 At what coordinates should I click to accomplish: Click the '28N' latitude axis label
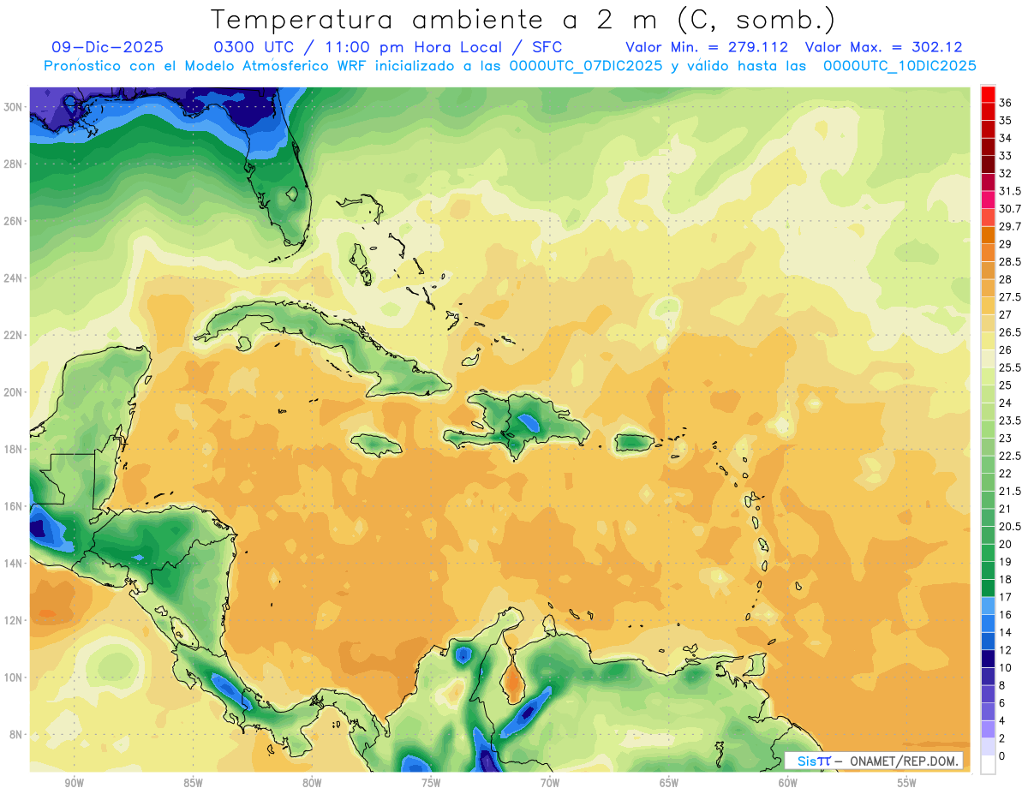tap(14, 164)
